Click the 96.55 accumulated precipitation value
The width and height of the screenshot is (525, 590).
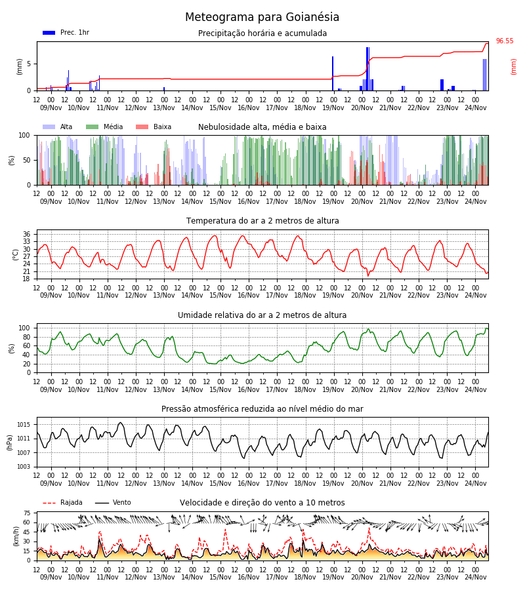coord(505,41)
